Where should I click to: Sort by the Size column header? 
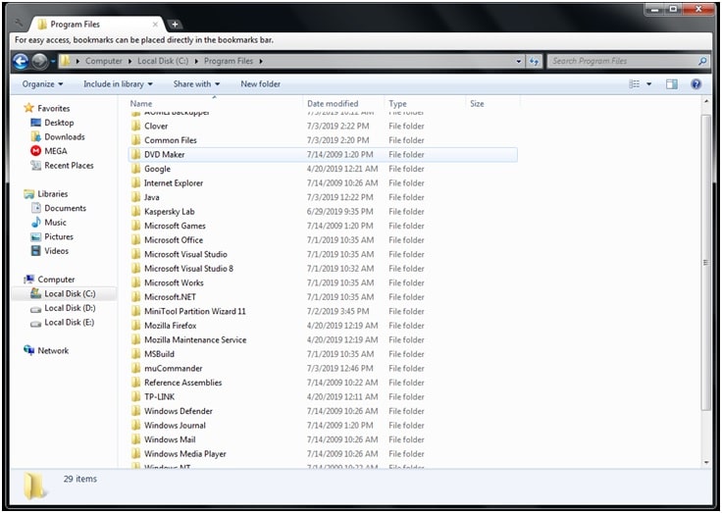click(x=492, y=104)
